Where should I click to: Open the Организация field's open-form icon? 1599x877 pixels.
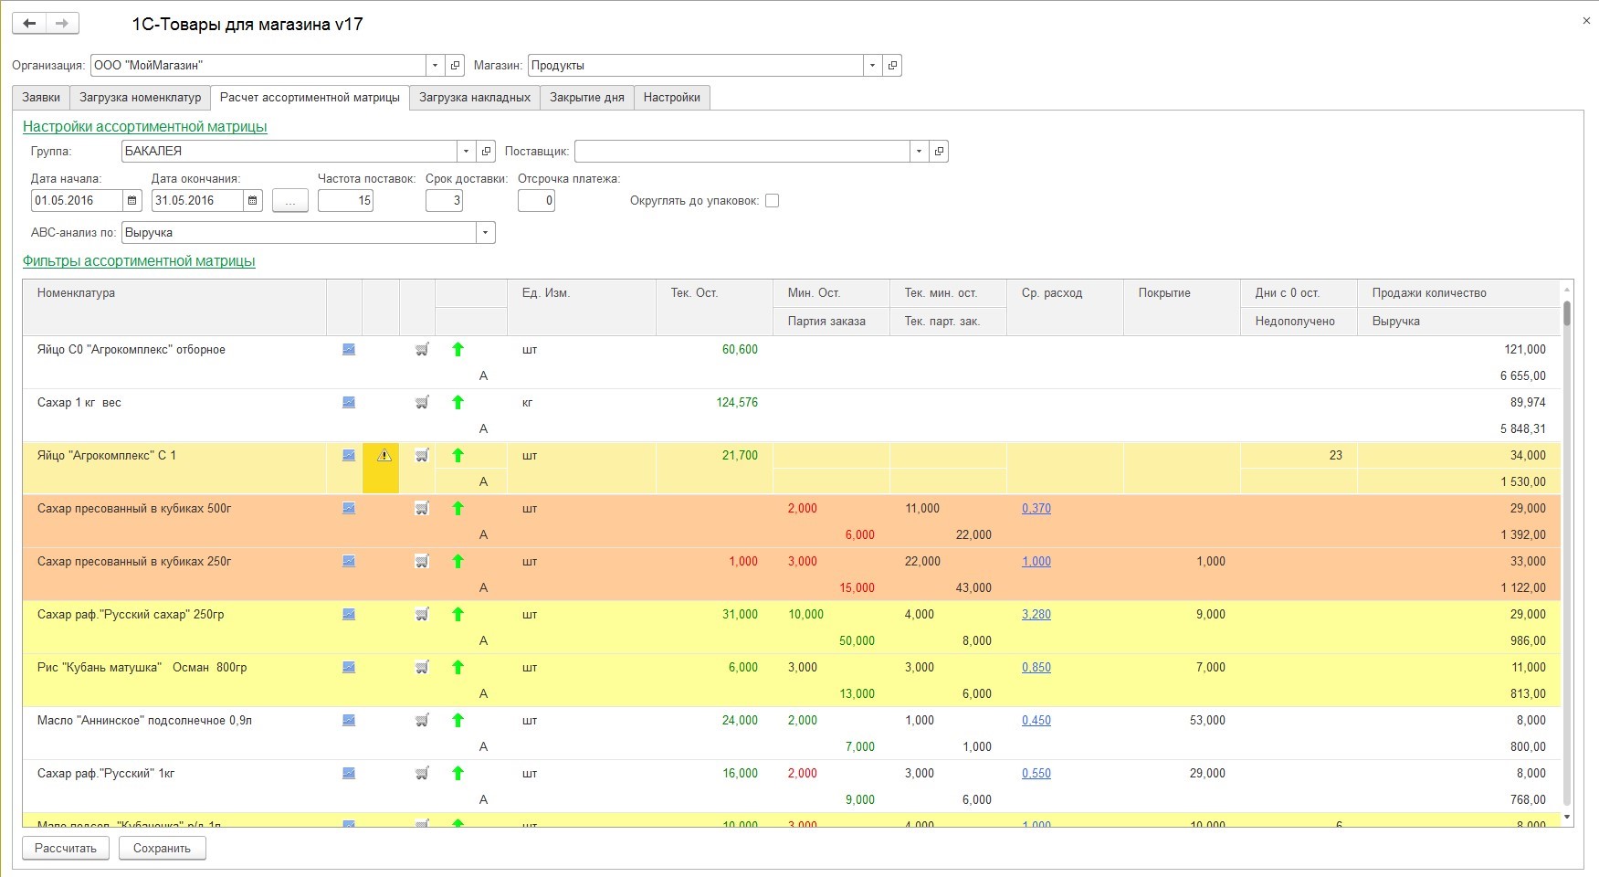coord(455,65)
